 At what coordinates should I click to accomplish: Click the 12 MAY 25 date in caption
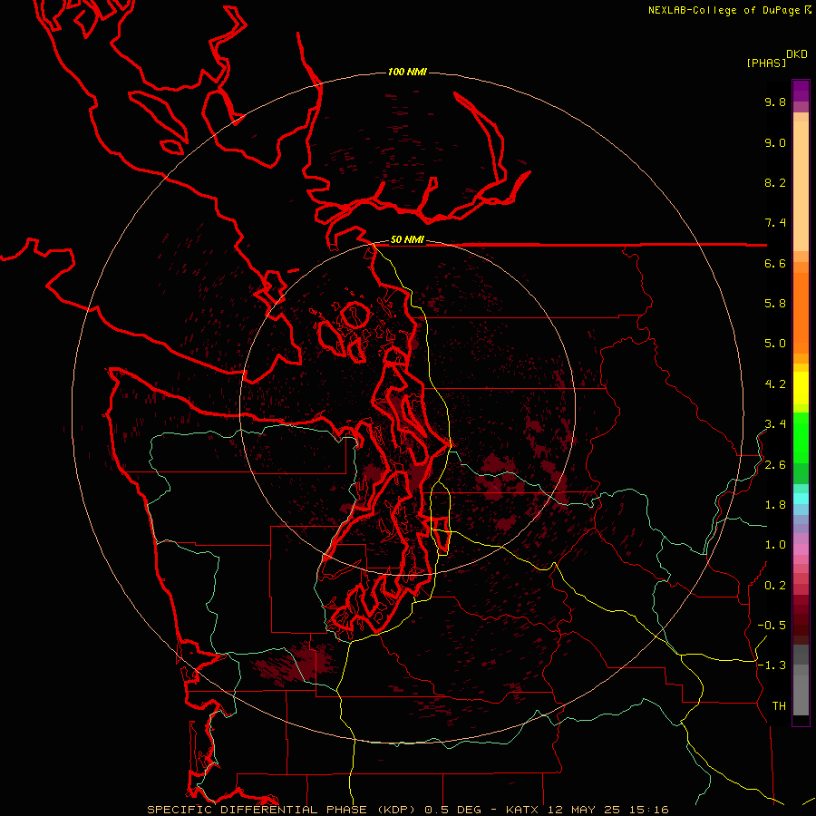[583, 810]
